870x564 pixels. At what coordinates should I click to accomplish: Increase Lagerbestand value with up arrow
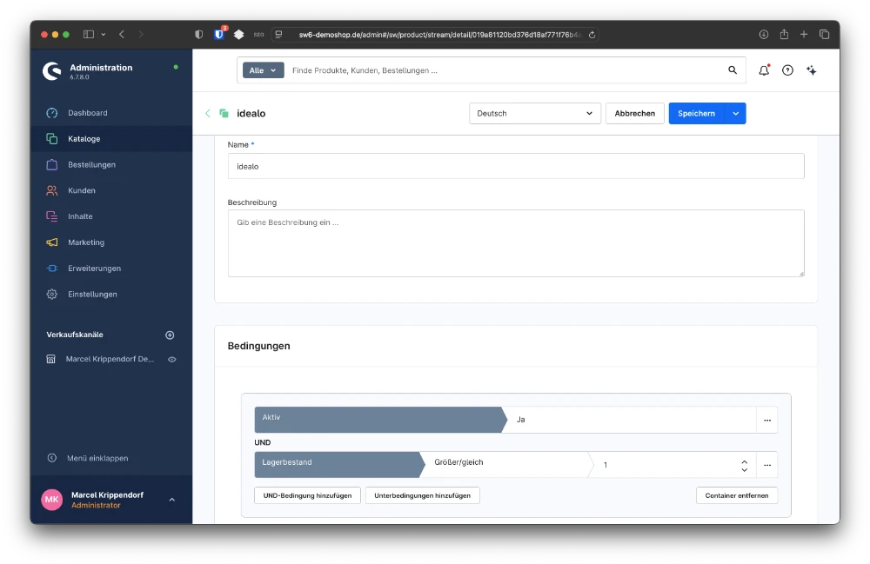pyautogui.click(x=744, y=461)
